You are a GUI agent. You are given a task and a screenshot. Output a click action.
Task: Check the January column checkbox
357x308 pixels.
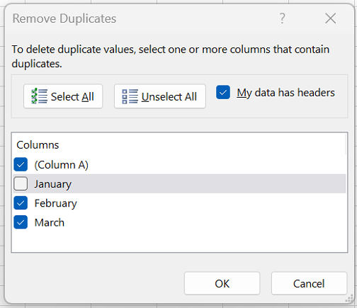pos(21,183)
